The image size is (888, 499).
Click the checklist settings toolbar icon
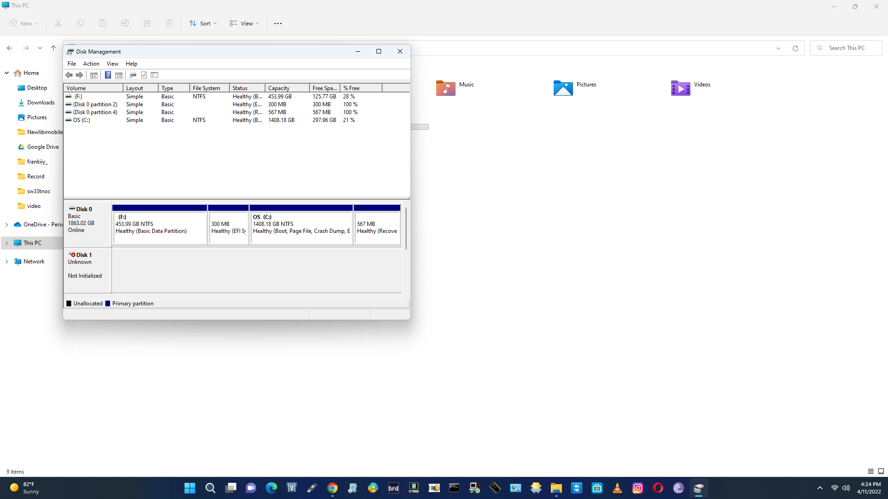coord(154,75)
